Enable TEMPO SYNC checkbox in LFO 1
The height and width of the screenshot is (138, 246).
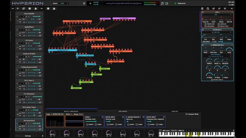(x=206, y=24)
